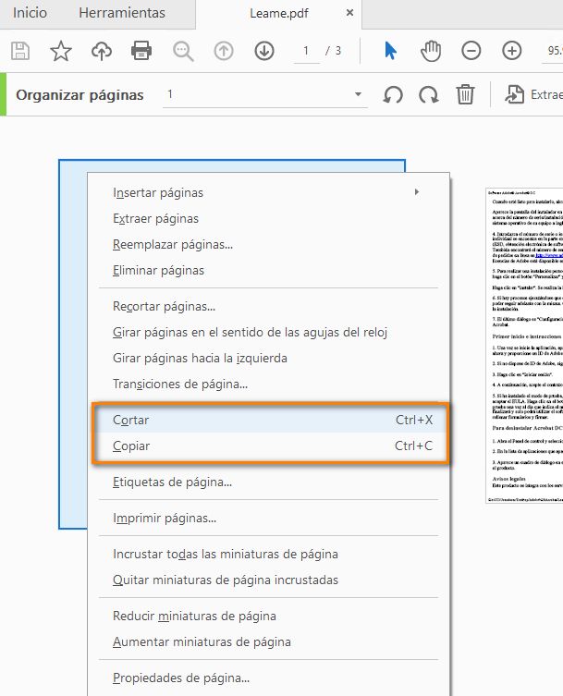Activate the hand pan tool
Viewport: 563px width, 696px height.
[x=430, y=51]
